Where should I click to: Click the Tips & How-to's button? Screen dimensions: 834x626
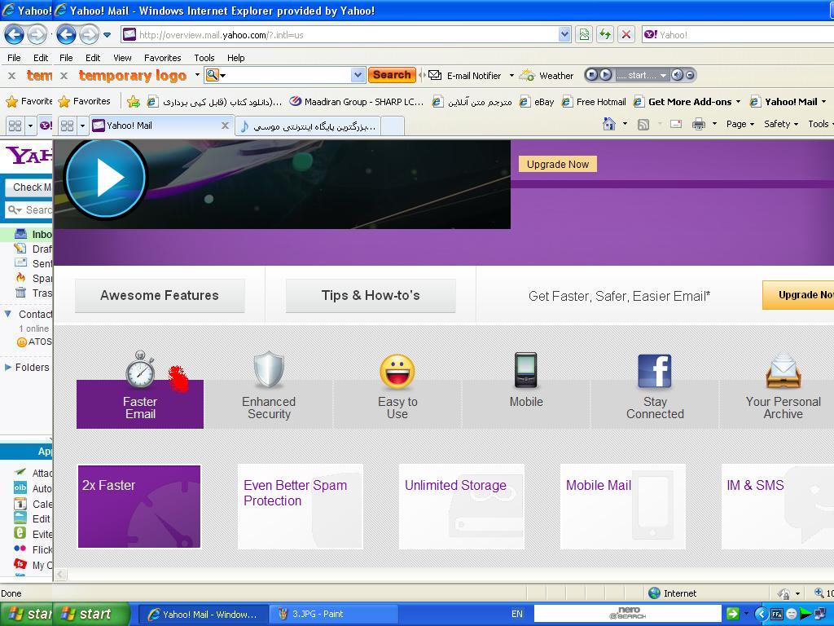coord(371,295)
